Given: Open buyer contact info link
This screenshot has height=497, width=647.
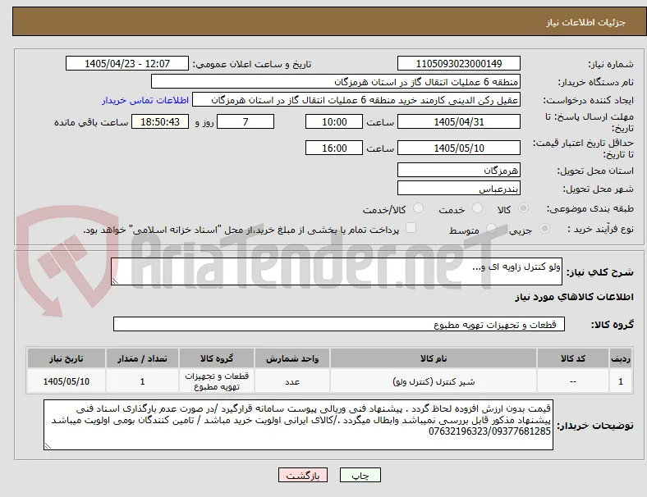Looking at the screenshot, I should click(145, 100).
